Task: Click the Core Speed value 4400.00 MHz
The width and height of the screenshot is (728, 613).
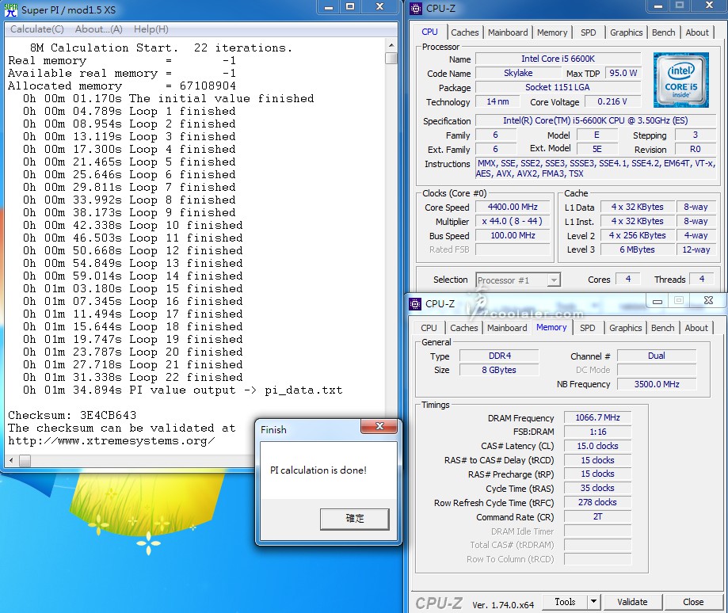Action: tap(513, 207)
